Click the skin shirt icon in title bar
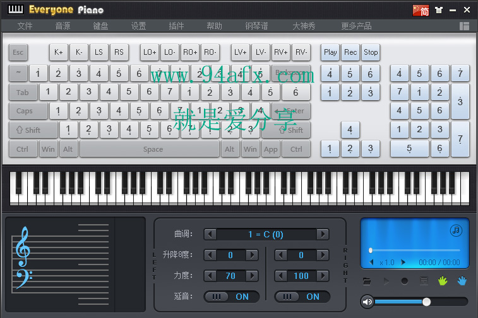 click(x=439, y=10)
